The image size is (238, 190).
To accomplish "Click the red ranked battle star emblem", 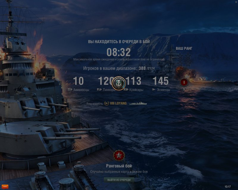I will click(x=119, y=156).
